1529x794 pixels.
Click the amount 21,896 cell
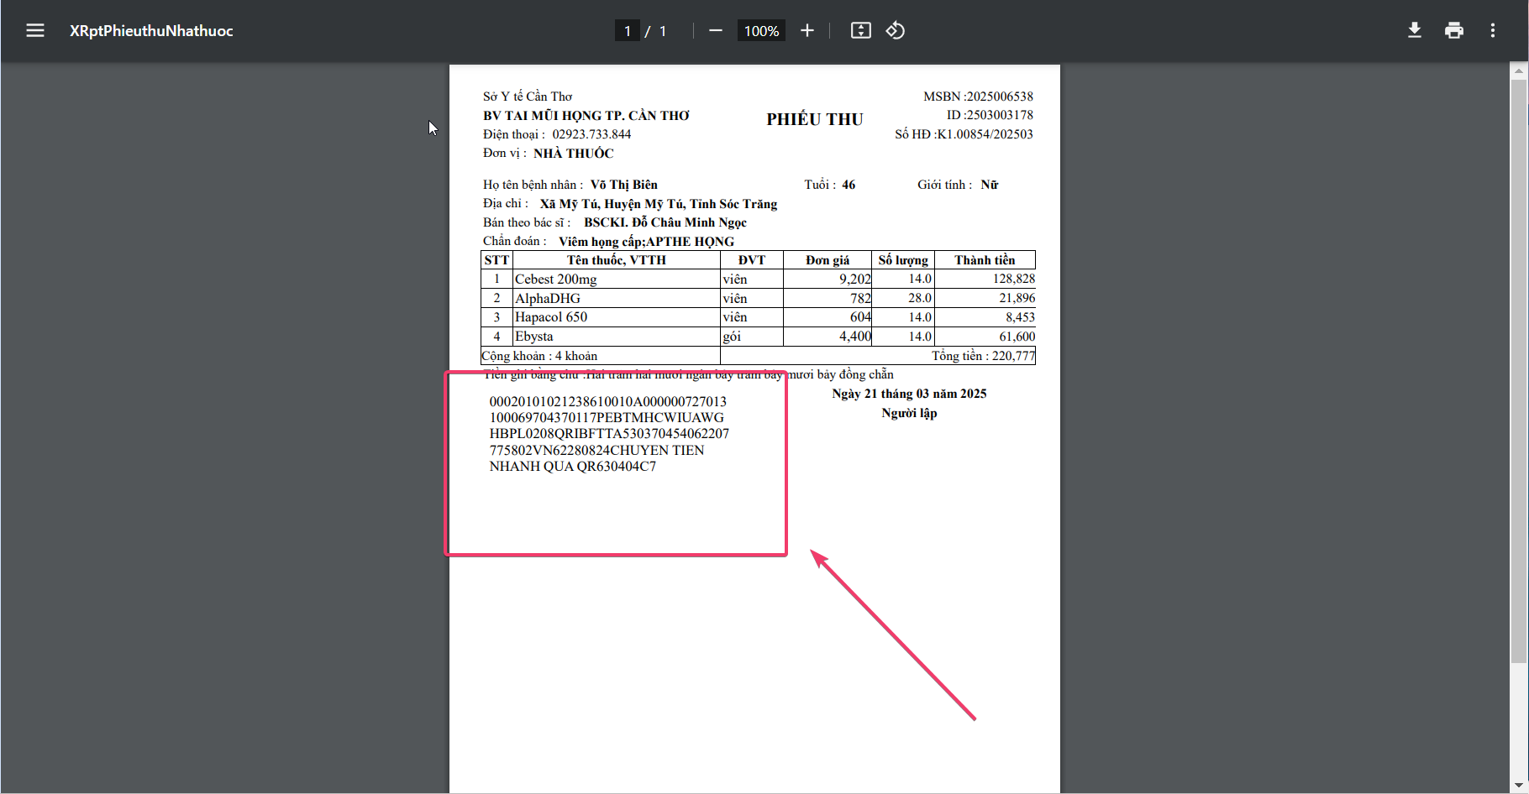[x=984, y=298]
